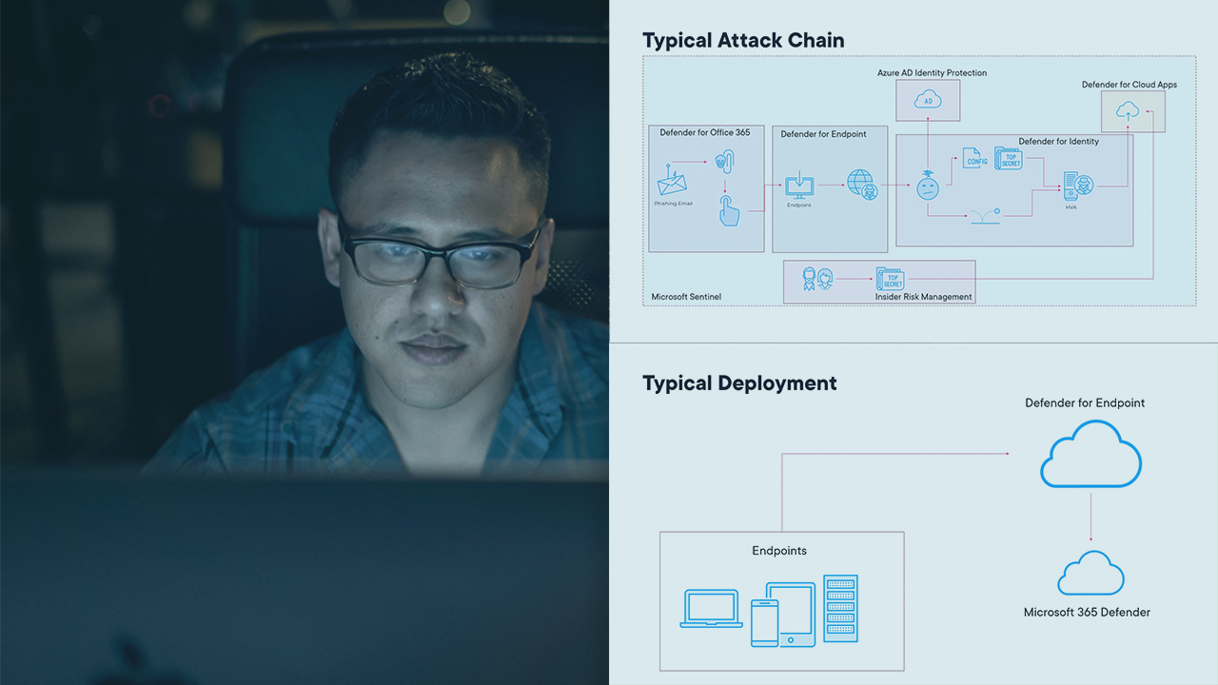Click the cloud icon above Microsoft 365 Defender
The image size is (1218, 685).
tap(1090, 574)
